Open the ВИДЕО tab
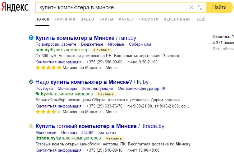 tap(87, 19)
